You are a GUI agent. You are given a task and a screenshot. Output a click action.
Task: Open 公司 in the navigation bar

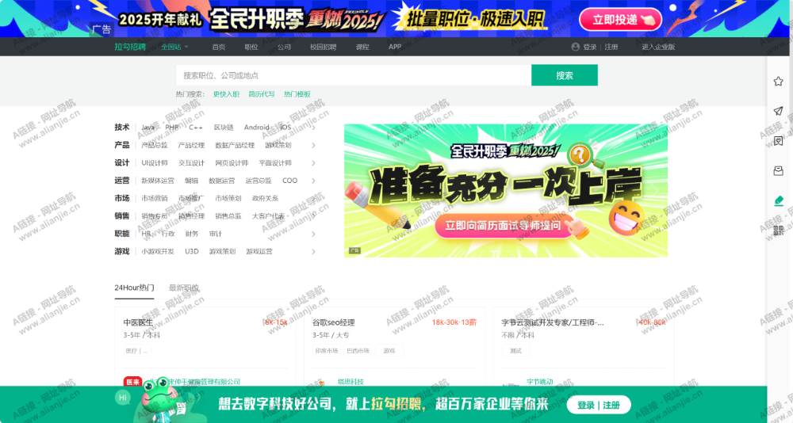click(284, 47)
